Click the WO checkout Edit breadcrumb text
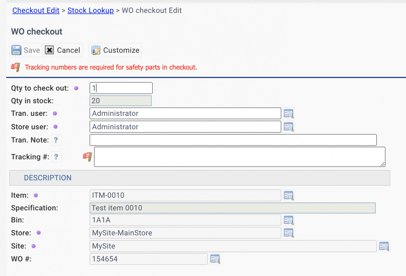The height and width of the screenshot is (276, 406). (152, 10)
